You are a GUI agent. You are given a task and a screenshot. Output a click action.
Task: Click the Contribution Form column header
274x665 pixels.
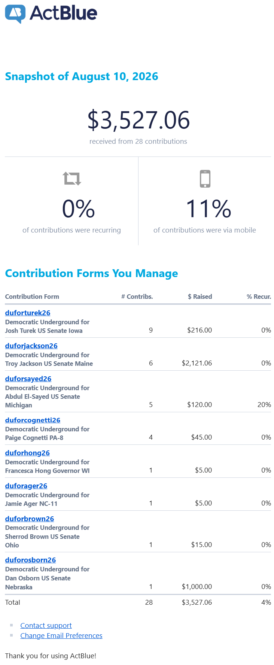[x=32, y=297]
